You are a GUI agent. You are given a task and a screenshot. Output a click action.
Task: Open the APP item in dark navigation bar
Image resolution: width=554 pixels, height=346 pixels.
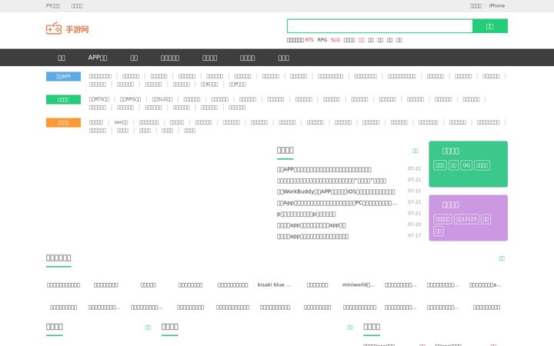point(98,58)
